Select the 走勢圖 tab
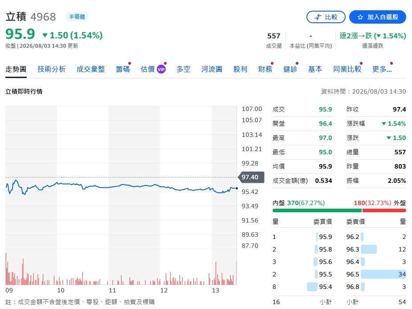Screen dimensions: 412x309 16,69
